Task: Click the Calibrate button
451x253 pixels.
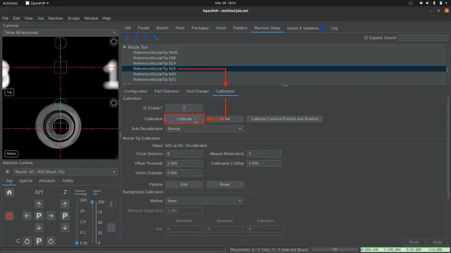Action: [x=184, y=119]
